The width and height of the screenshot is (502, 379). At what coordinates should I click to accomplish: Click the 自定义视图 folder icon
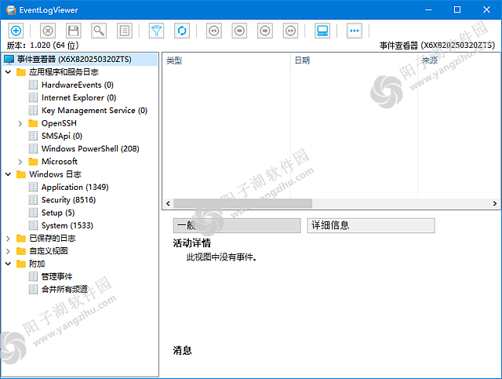click(21, 251)
